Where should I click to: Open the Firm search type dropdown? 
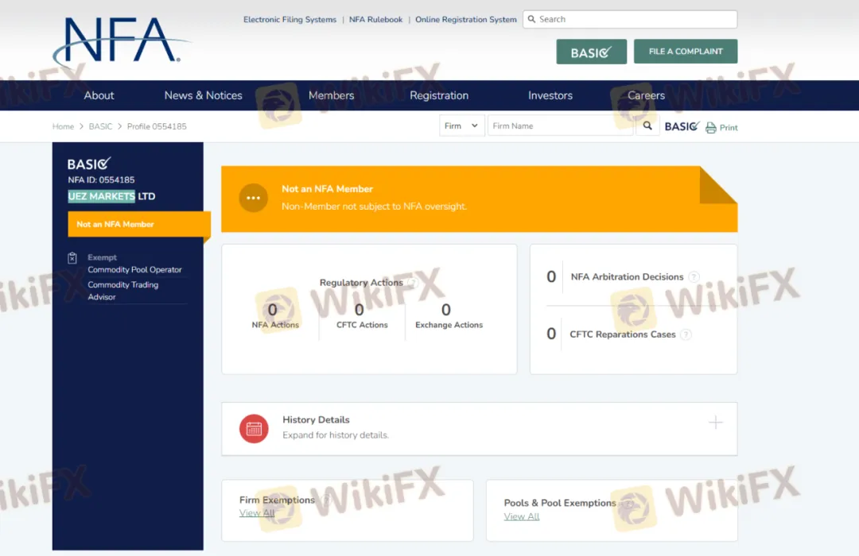(x=461, y=125)
